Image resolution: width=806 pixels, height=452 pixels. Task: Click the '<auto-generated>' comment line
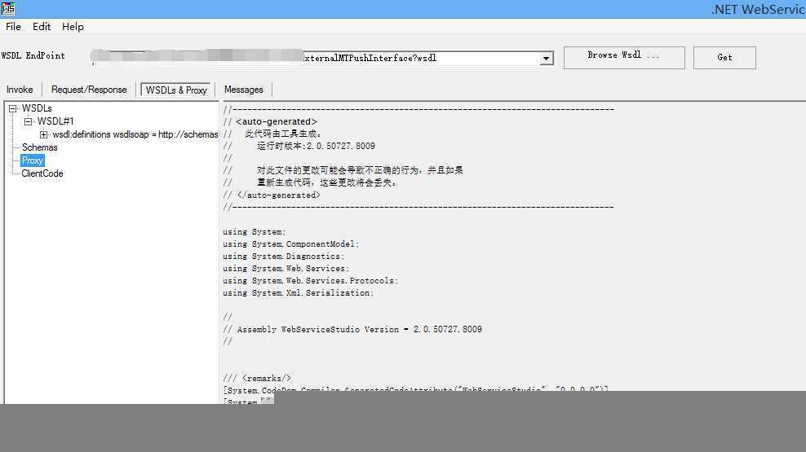[270, 121]
